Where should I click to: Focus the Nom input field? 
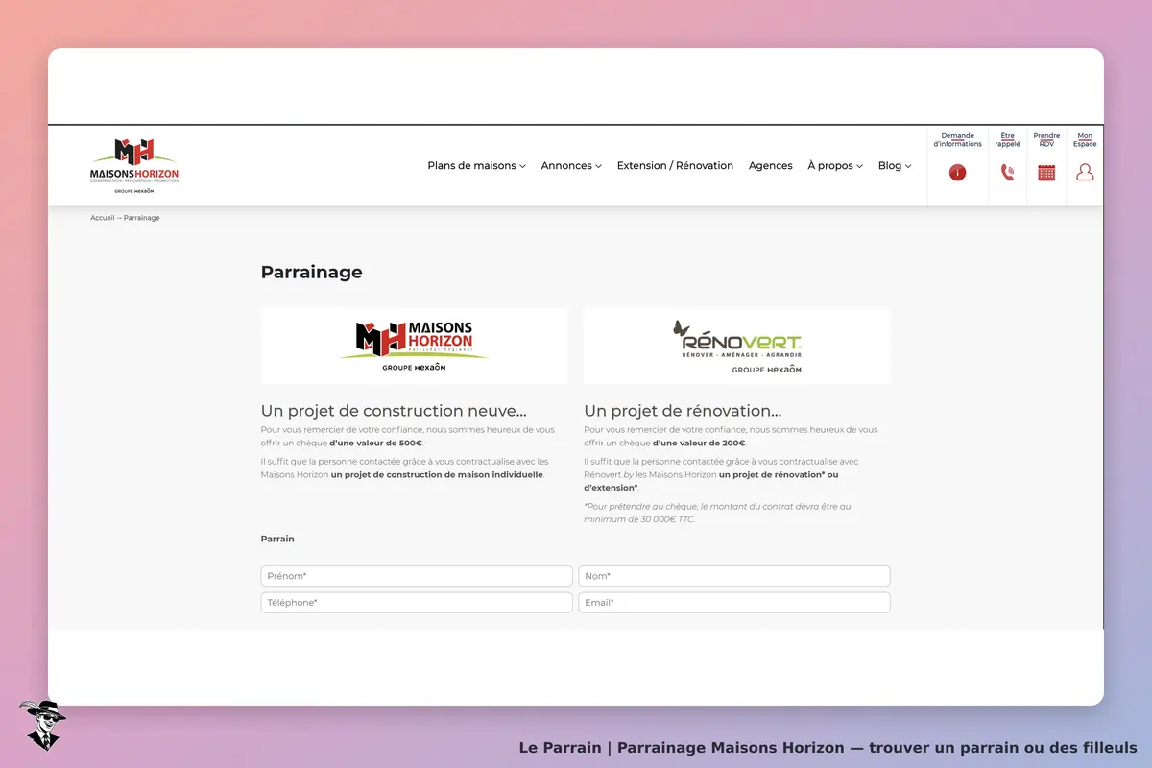tap(734, 576)
